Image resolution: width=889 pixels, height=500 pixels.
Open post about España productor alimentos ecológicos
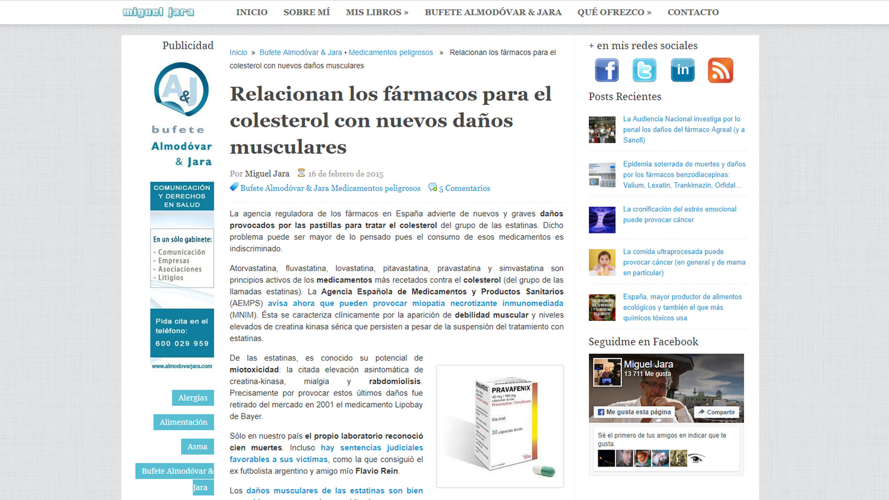coord(682,307)
